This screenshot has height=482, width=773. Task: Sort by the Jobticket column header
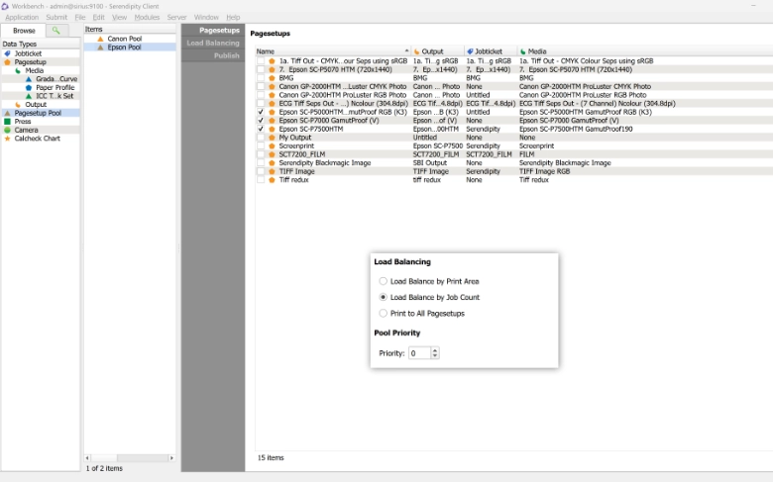[x=490, y=51]
